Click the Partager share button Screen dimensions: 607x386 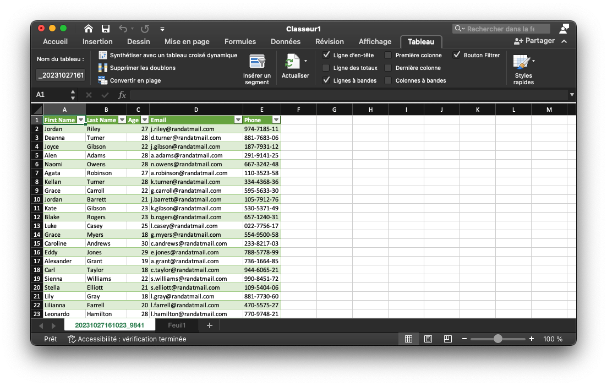pyautogui.click(x=534, y=41)
